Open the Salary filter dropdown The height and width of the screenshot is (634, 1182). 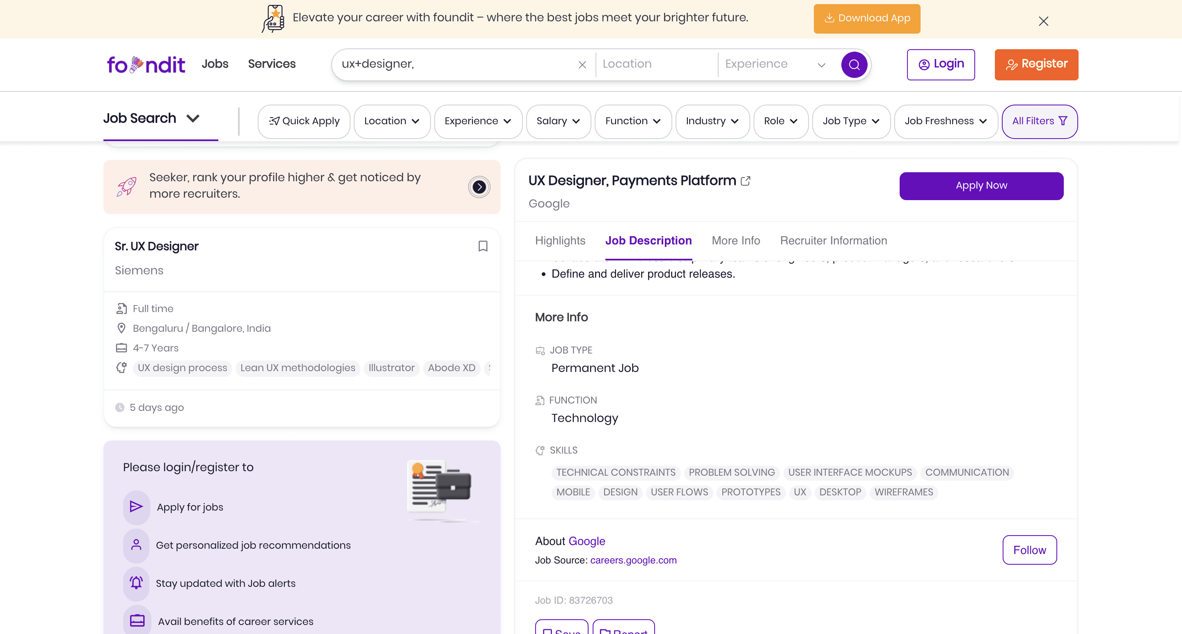pyautogui.click(x=559, y=121)
